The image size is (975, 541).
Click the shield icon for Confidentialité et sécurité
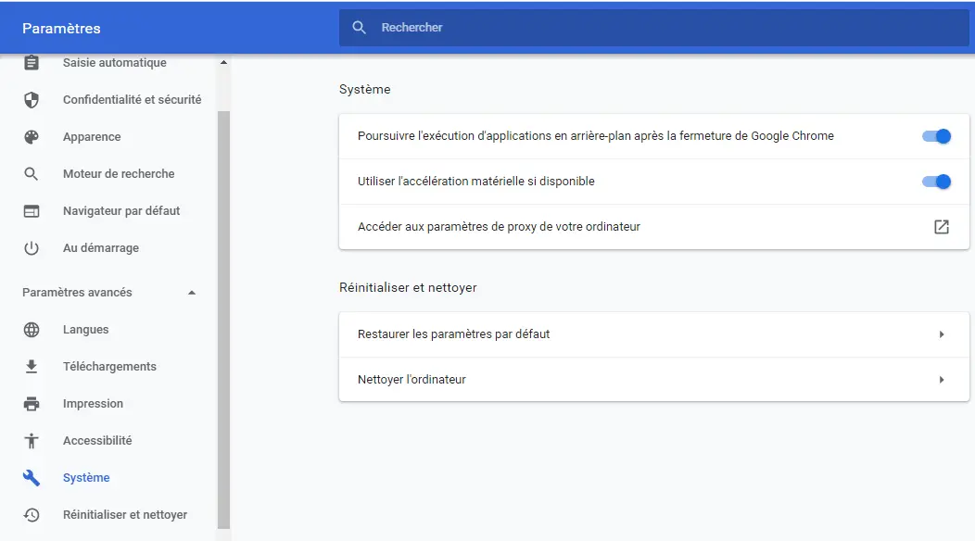click(x=32, y=99)
